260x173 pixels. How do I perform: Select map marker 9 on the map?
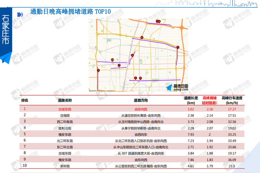[140, 78]
